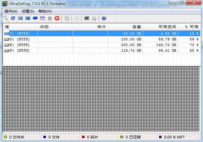This screenshot has width=203, height=142.
Task: Pause the job with the pause icon
Action: point(50,18)
